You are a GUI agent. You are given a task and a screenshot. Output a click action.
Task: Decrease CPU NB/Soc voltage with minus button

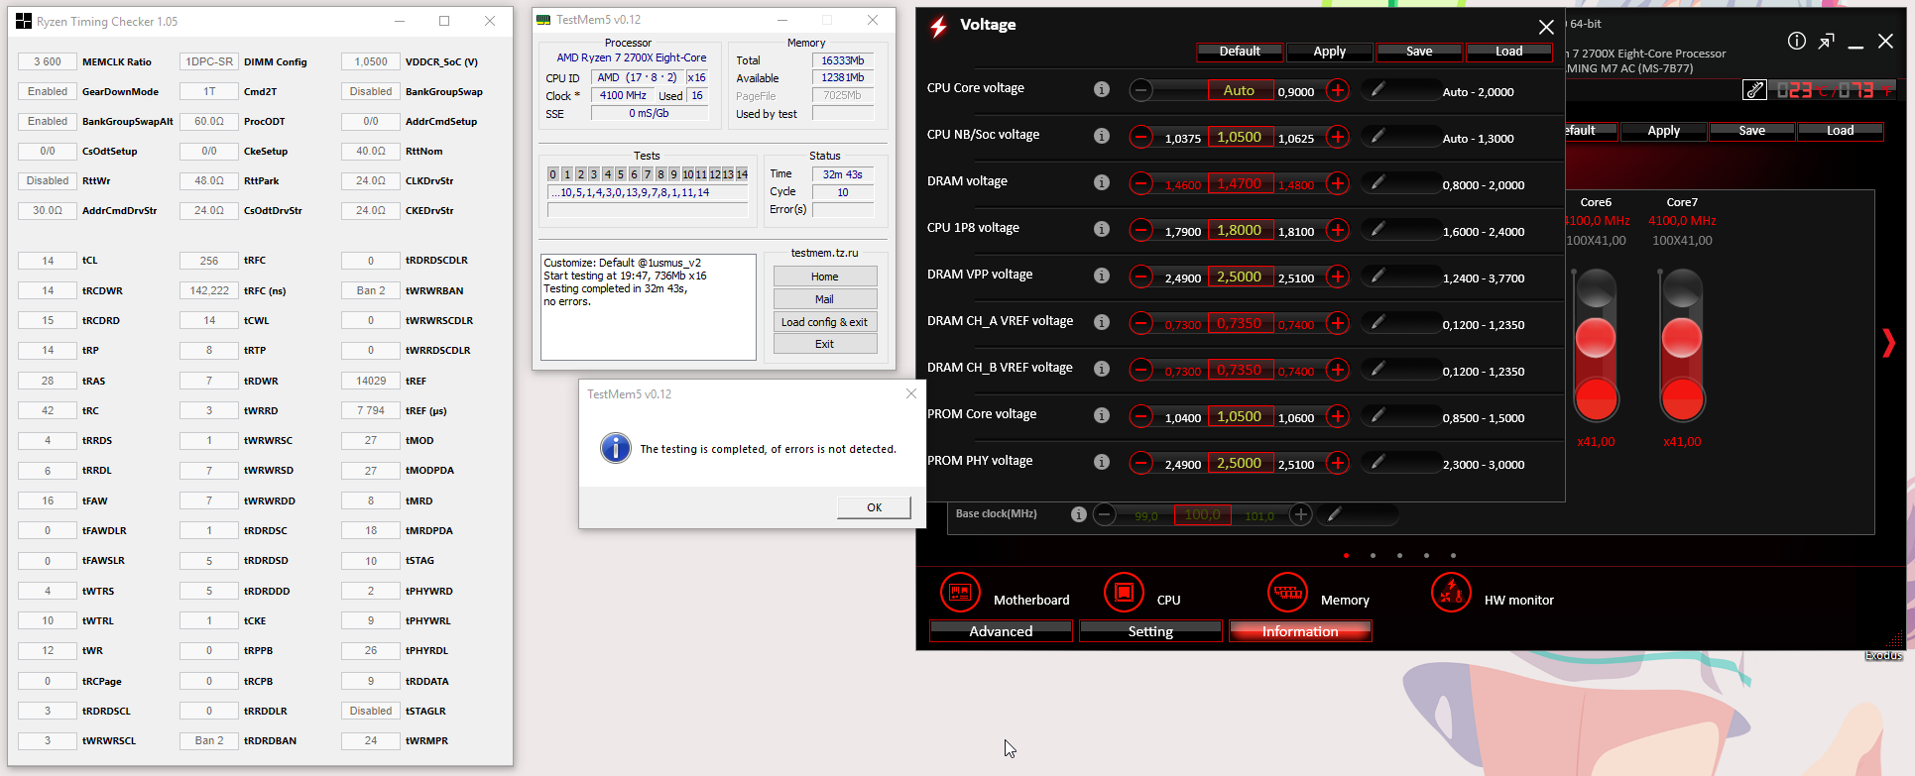pyautogui.click(x=1141, y=137)
